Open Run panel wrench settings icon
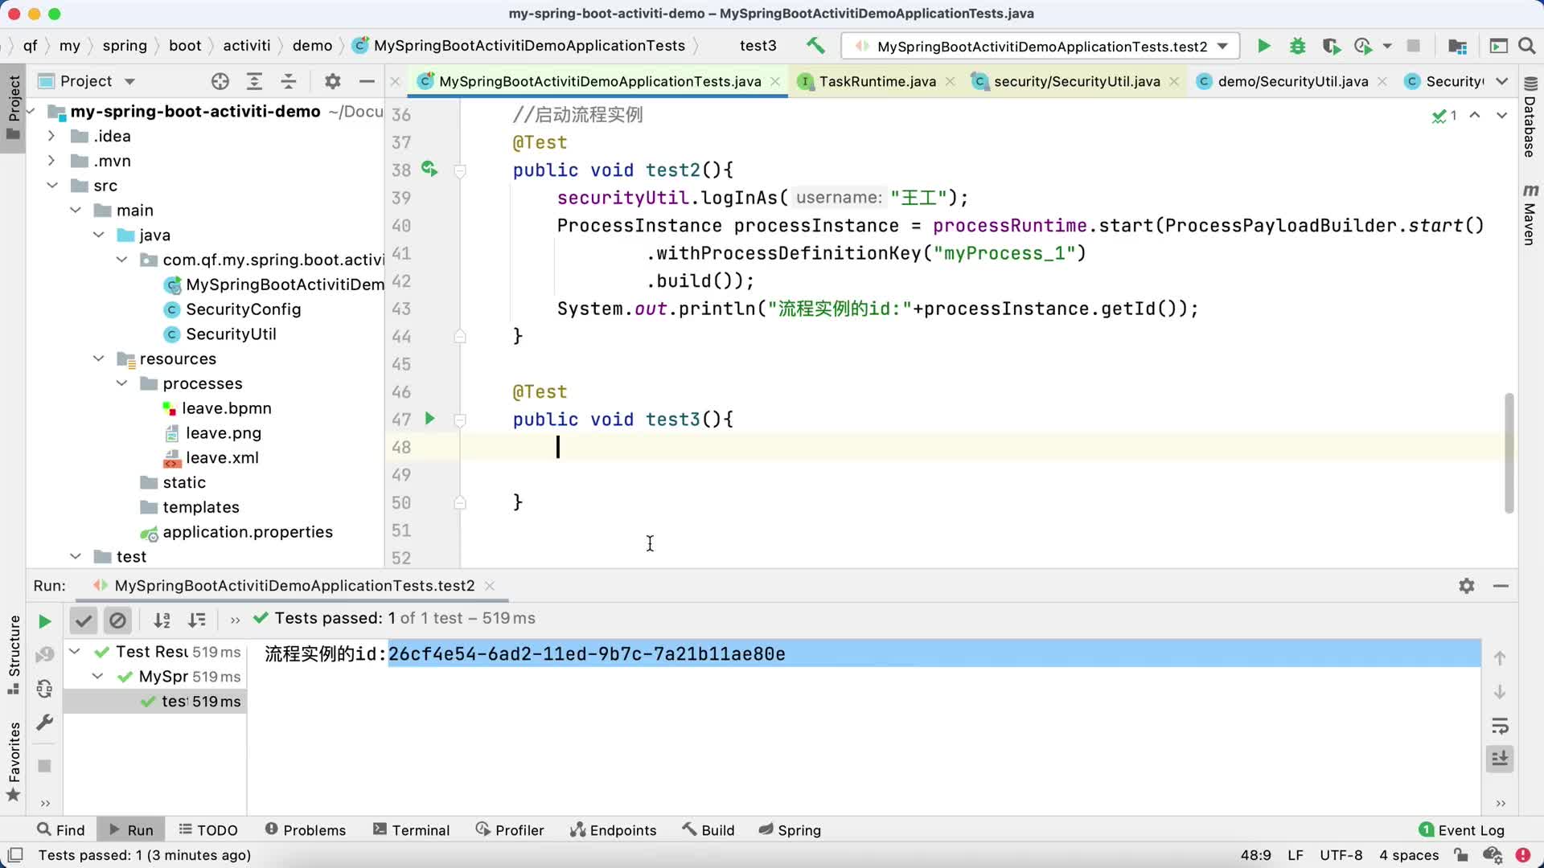1544x868 pixels. (x=44, y=723)
